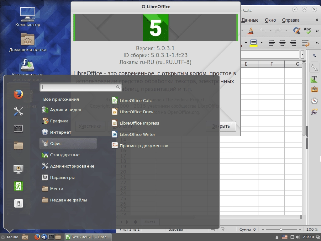Screen dimensions: 321x241
Task: Run the Abc spelling check in Calc
Action: pos(307,31)
